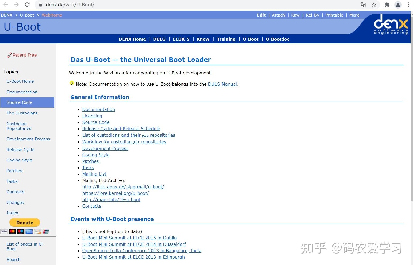Open the Chrome three-dot menu
This screenshot has width=413, height=265.
pos(409,5)
